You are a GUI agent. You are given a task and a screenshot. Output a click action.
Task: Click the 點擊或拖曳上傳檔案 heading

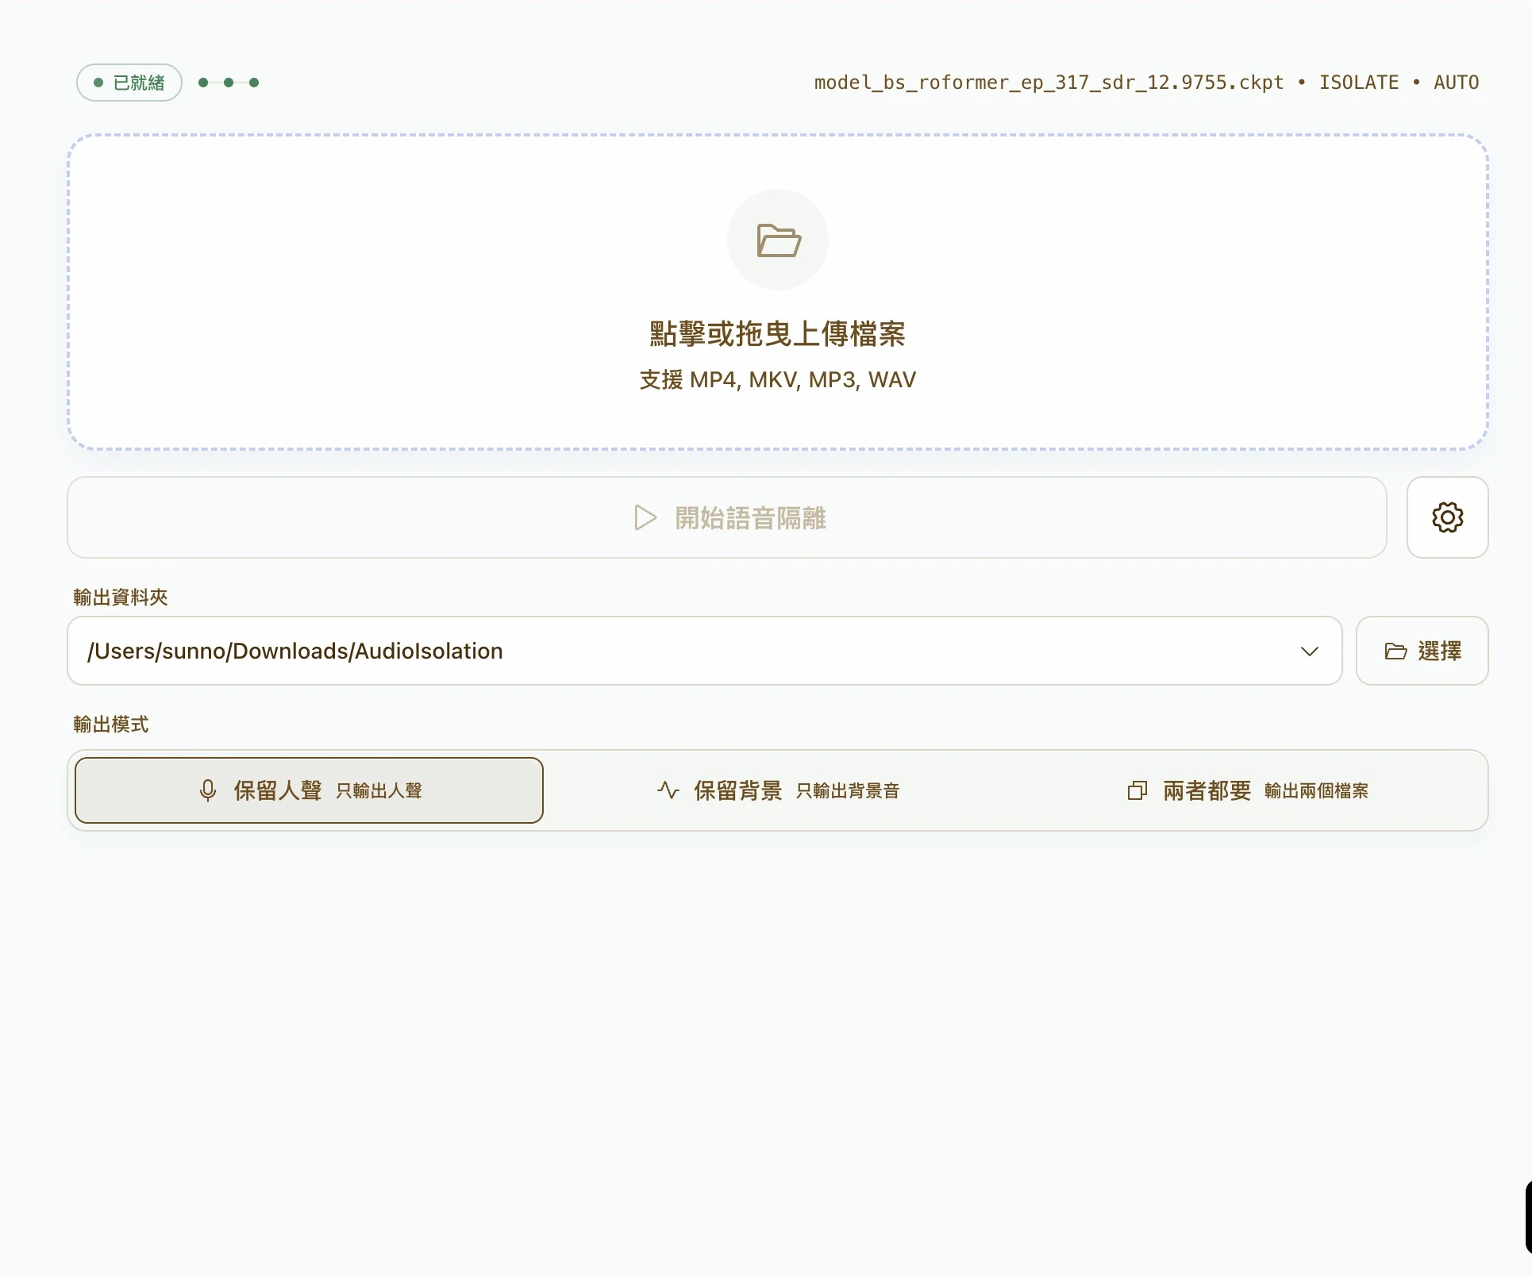pos(778,334)
